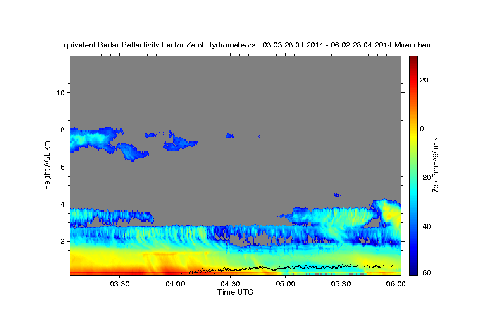496x330 pixels.
Task: Click the height tick label 4
Action: click(x=63, y=204)
